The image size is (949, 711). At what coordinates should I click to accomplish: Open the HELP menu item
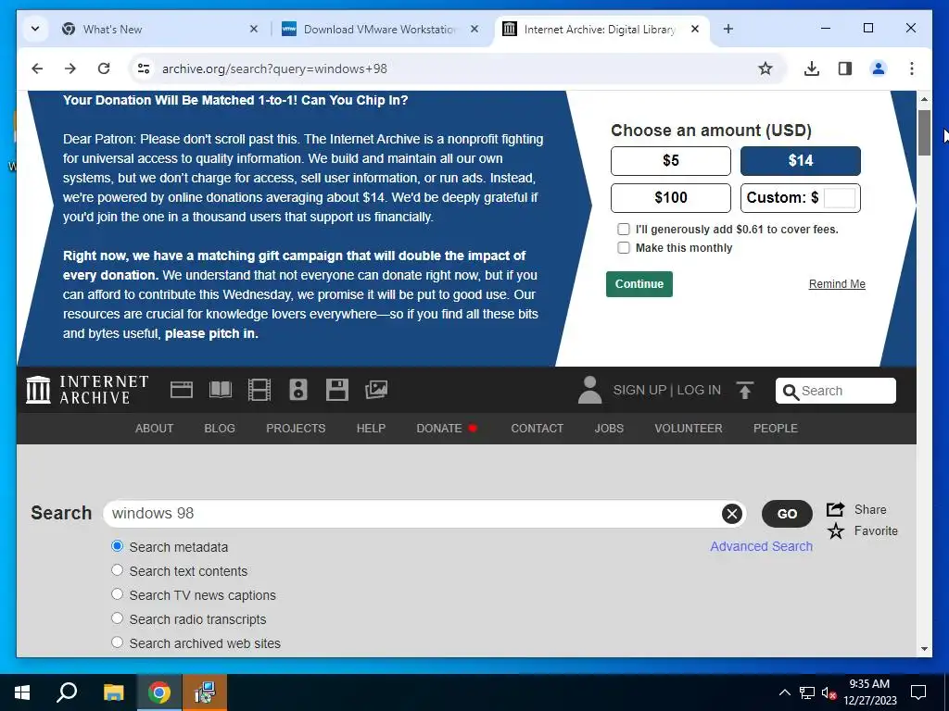(371, 428)
